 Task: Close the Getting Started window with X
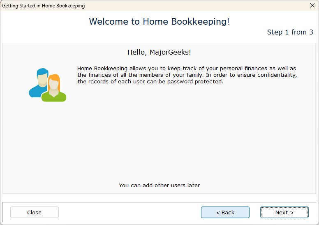(312, 5)
